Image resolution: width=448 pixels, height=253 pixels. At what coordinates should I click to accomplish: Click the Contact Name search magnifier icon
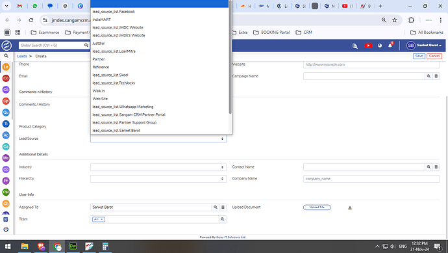[429, 167]
